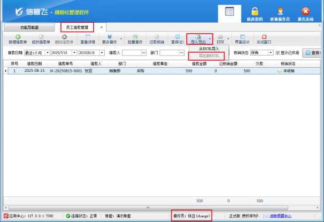This screenshot has width=324, height=222.
Task: Open the 界面设计 layout icon
Action: [243, 37]
